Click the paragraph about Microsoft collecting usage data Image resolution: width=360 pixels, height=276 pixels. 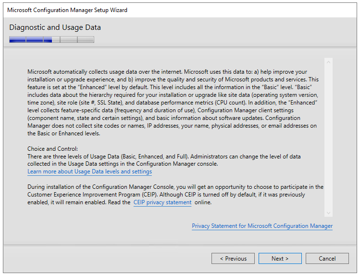[173, 103]
